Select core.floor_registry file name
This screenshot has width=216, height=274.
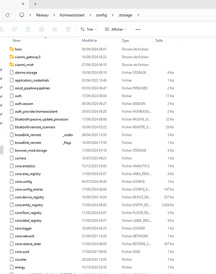[x=28, y=213]
